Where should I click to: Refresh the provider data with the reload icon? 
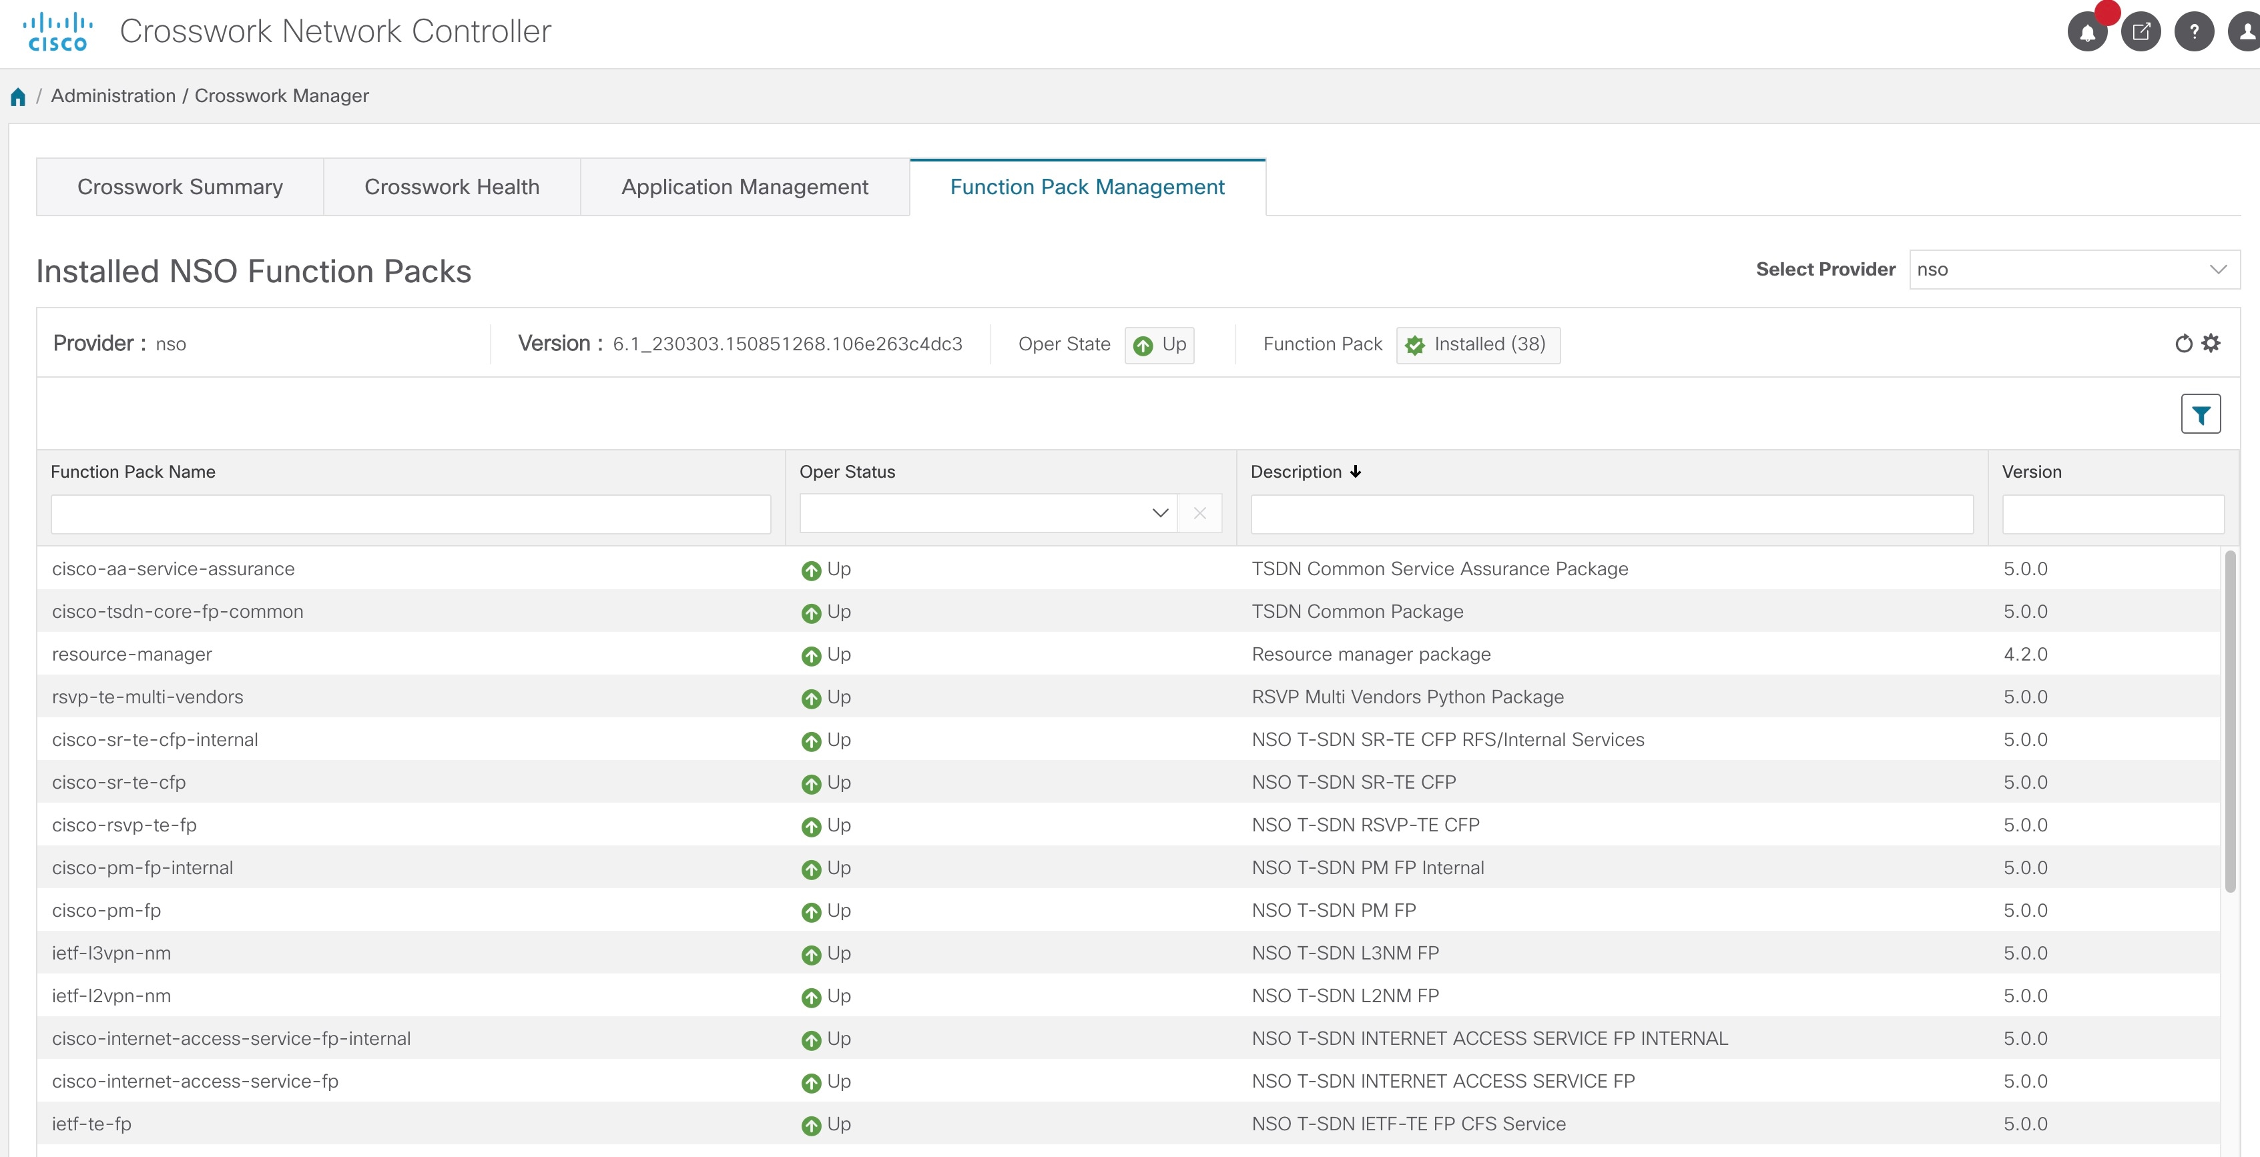(2184, 344)
